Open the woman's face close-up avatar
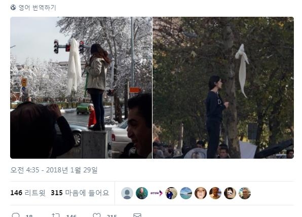Image resolution: width=302 pixels, height=217 pixels. click(x=201, y=193)
